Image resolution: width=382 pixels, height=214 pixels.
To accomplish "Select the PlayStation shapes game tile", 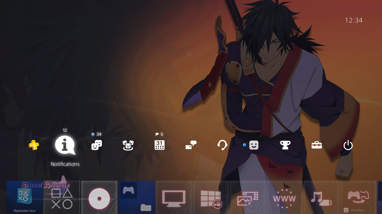I will pyautogui.click(x=62, y=197).
